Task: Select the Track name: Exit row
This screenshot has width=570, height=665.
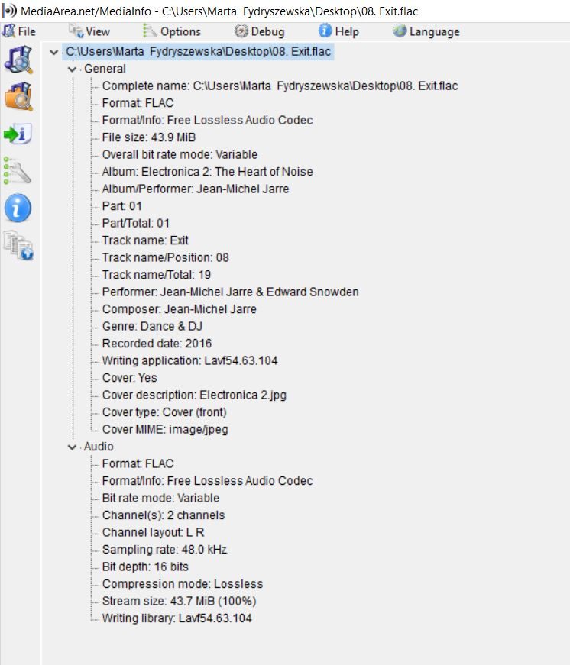Action: tap(145, 240)
